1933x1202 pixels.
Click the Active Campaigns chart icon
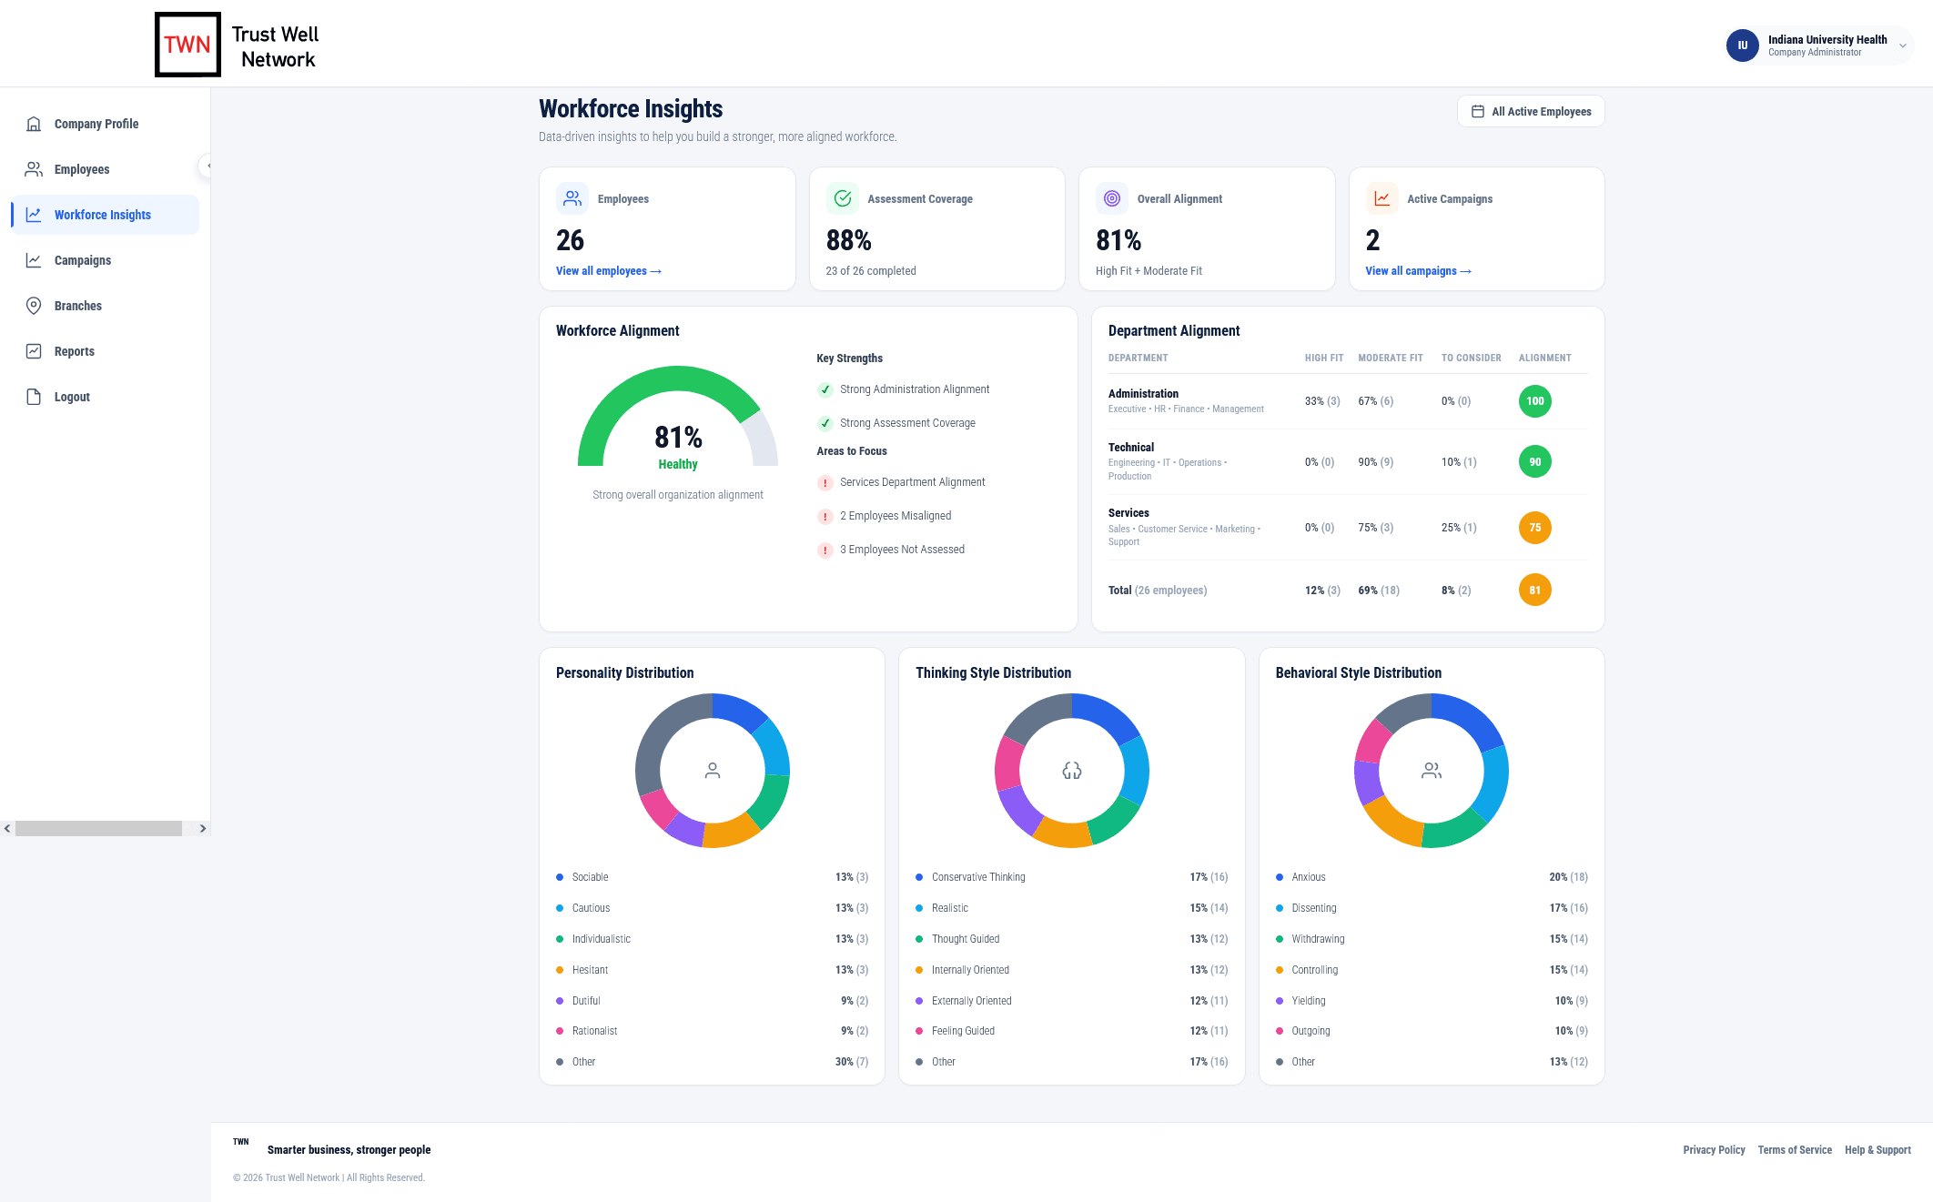[1382, 198]
